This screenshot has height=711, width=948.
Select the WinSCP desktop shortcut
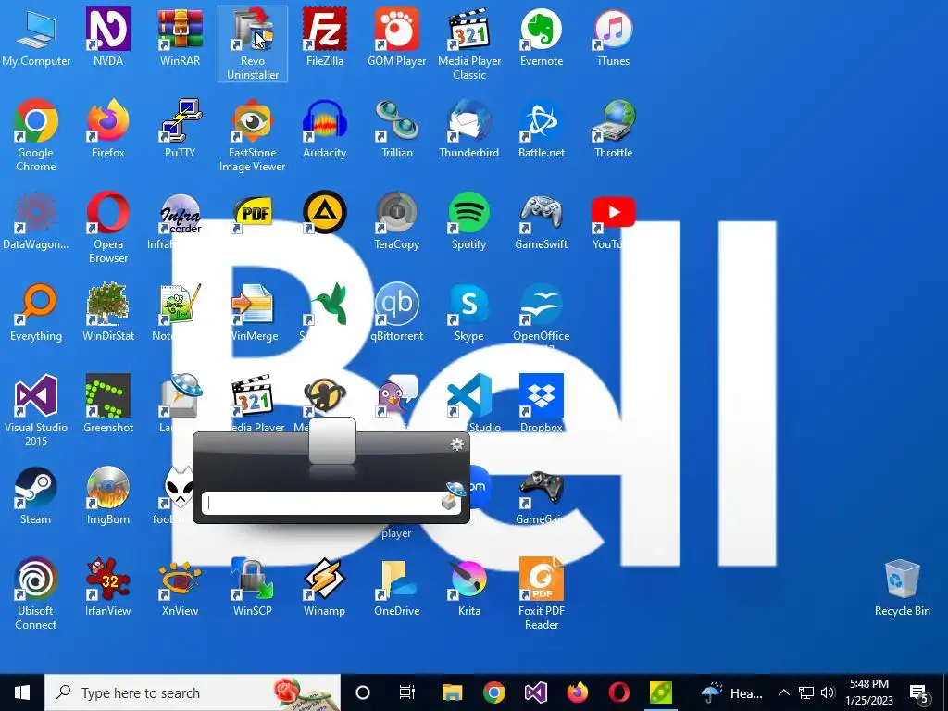[x=253, y=587]
